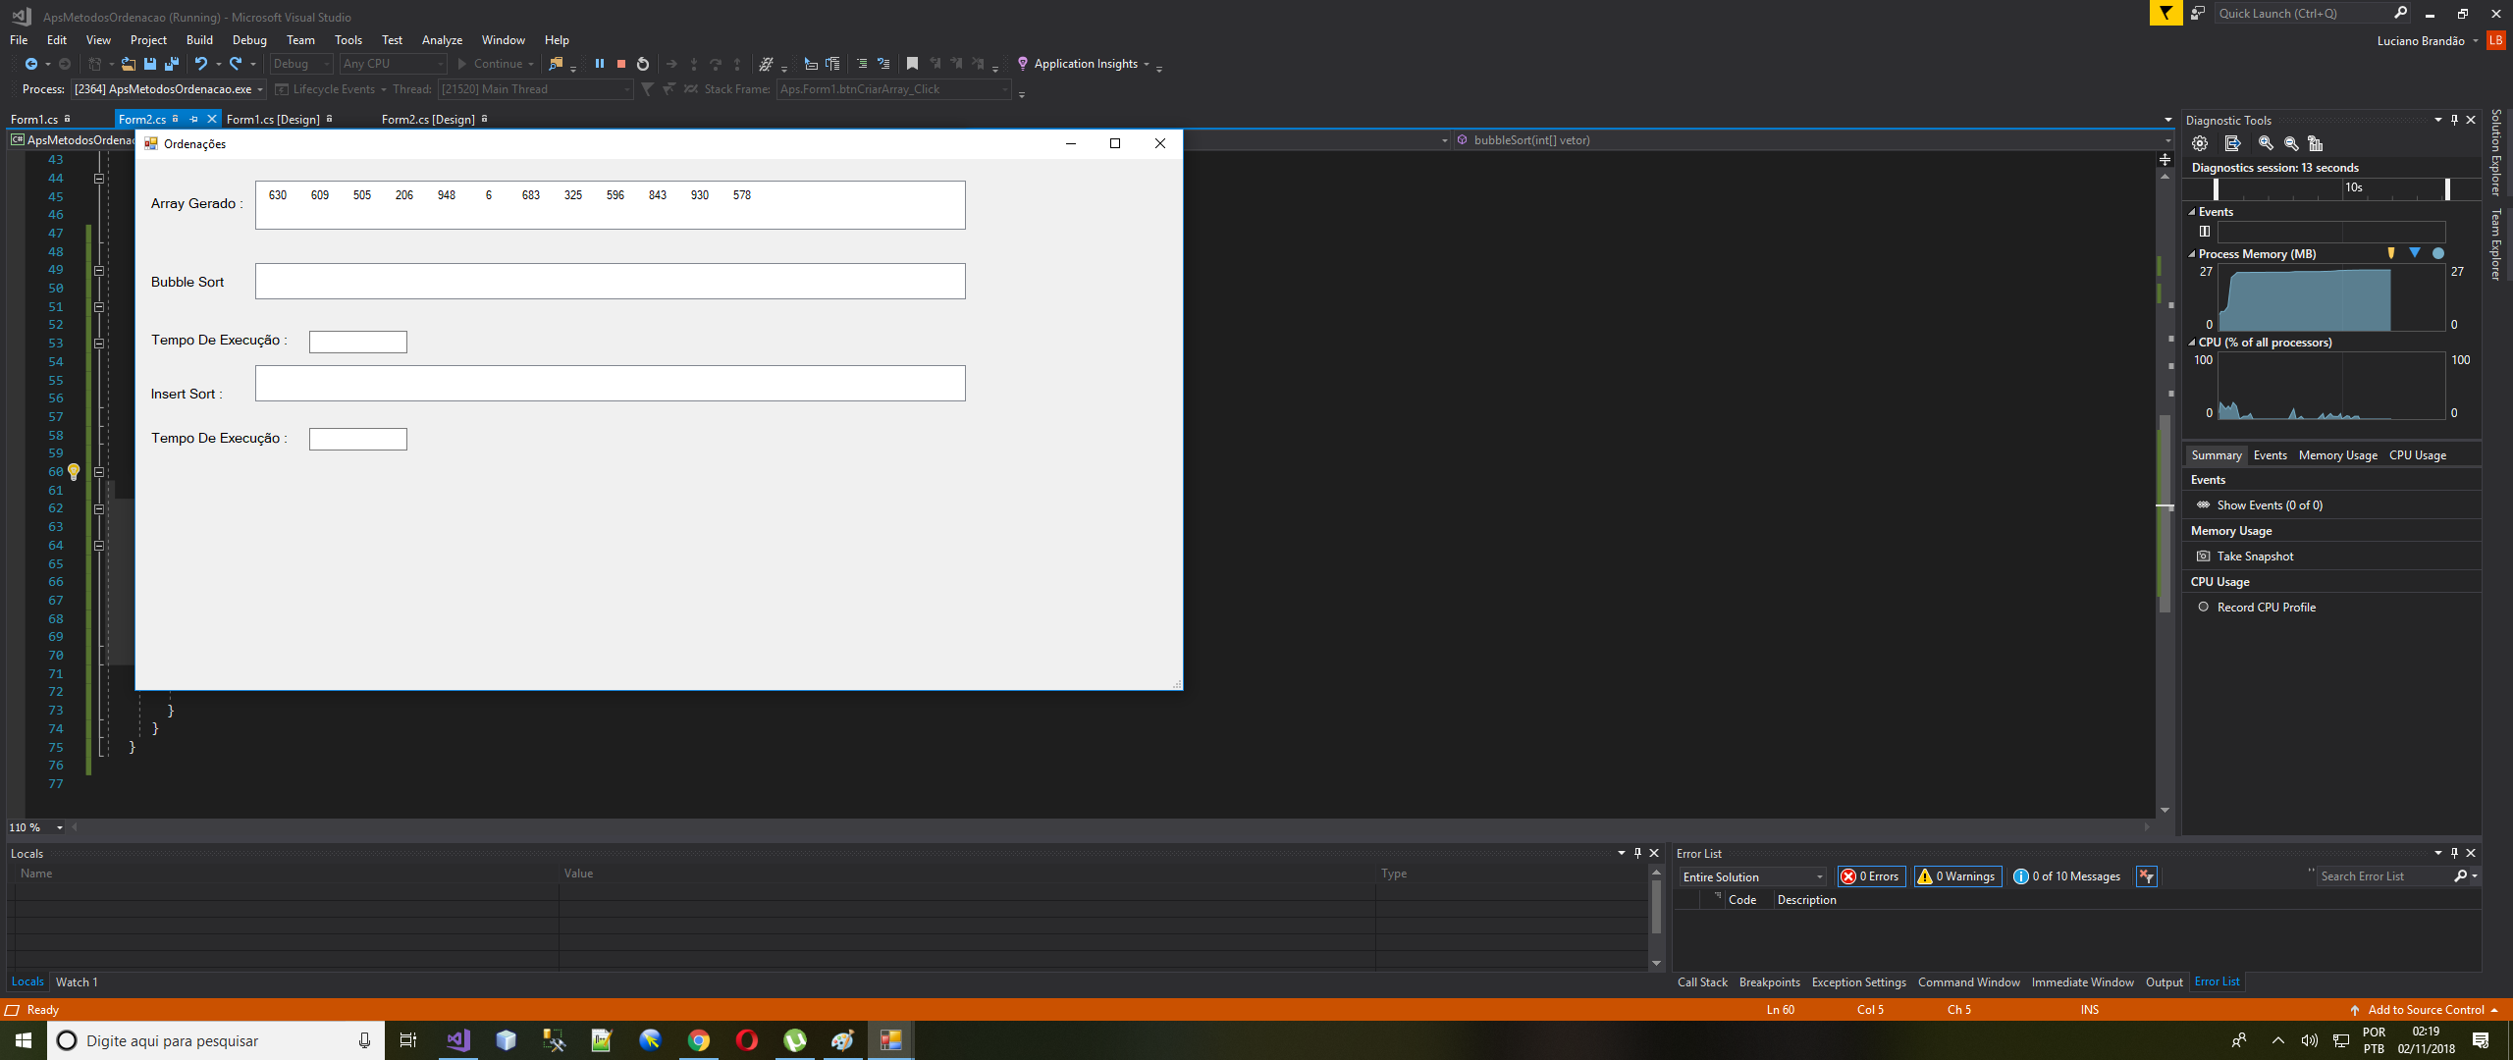Open the Analyze menu
Screen dimensions: 2513x1060
442,40
